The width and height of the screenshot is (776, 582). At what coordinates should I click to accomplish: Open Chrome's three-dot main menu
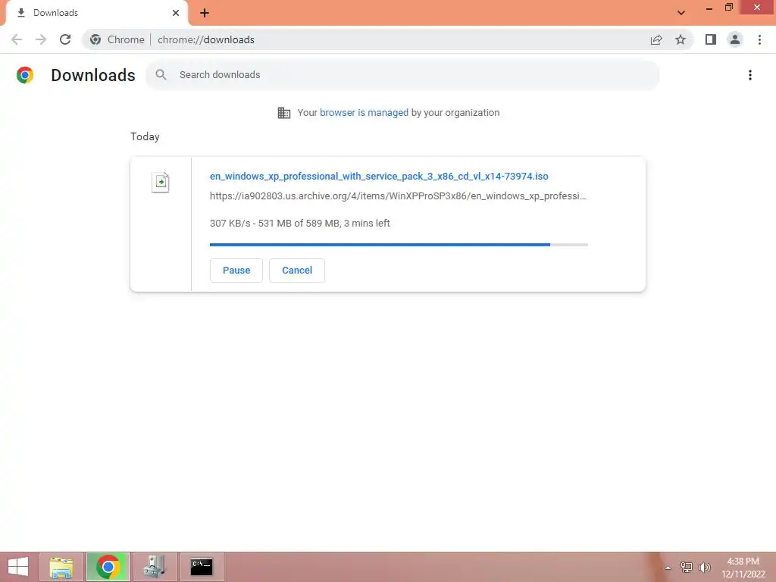coord(759,39)
